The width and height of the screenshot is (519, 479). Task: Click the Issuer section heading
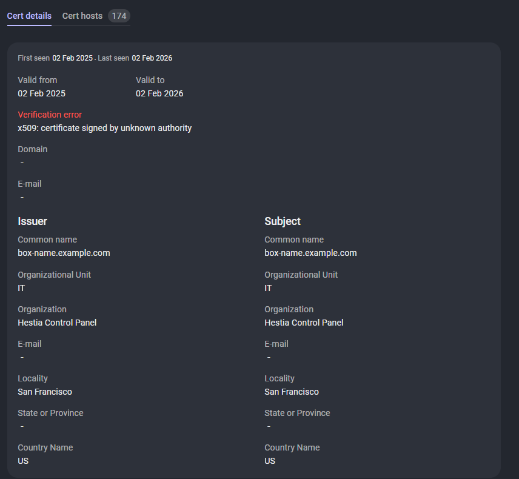click(x=33, y=221)
